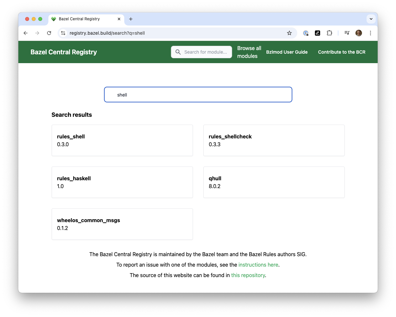Open the password manager extension icon
The height and width of the screenshot is (317, 396).
coord(306,33)
